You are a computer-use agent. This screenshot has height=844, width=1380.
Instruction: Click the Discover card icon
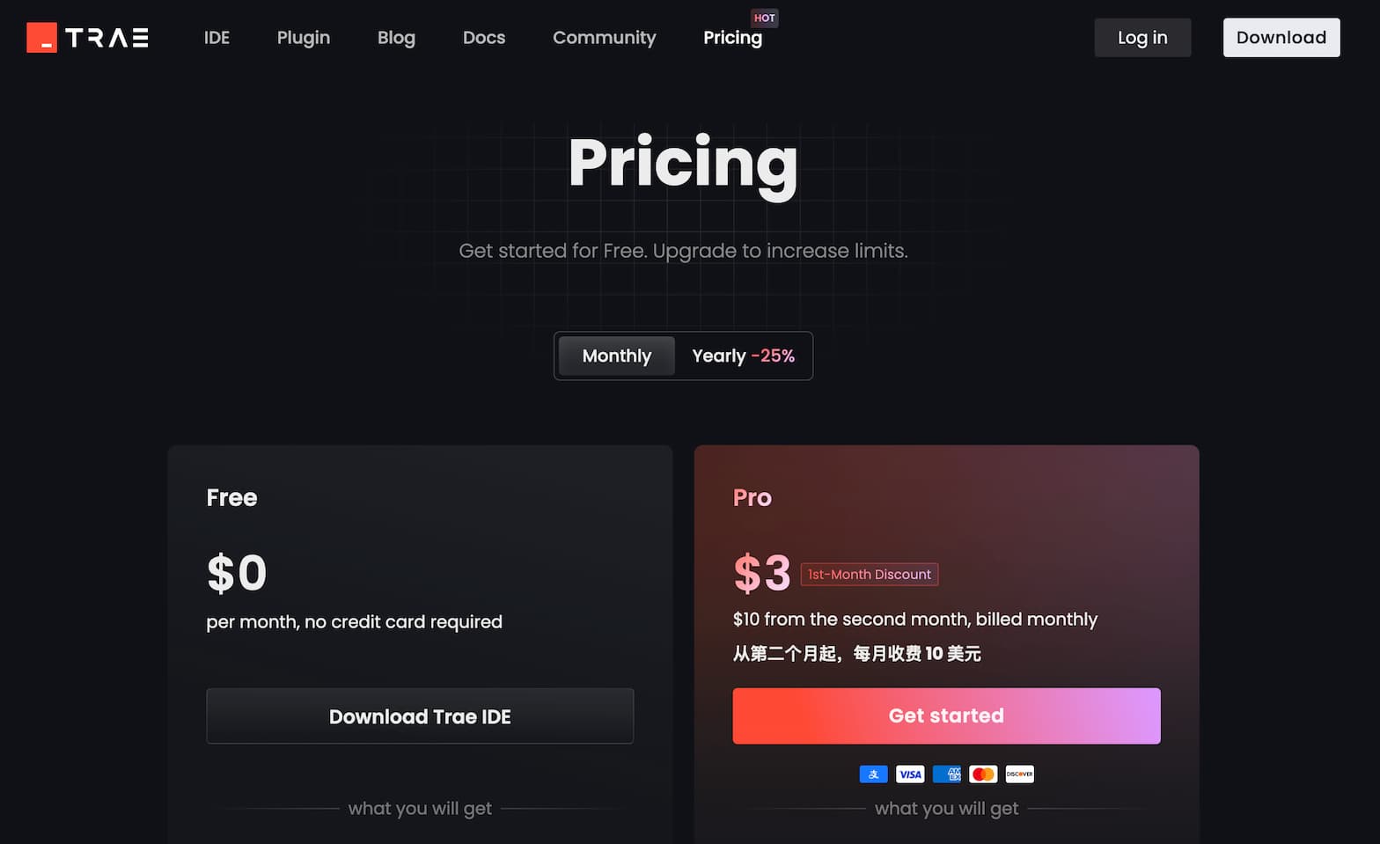(1020, 774)
